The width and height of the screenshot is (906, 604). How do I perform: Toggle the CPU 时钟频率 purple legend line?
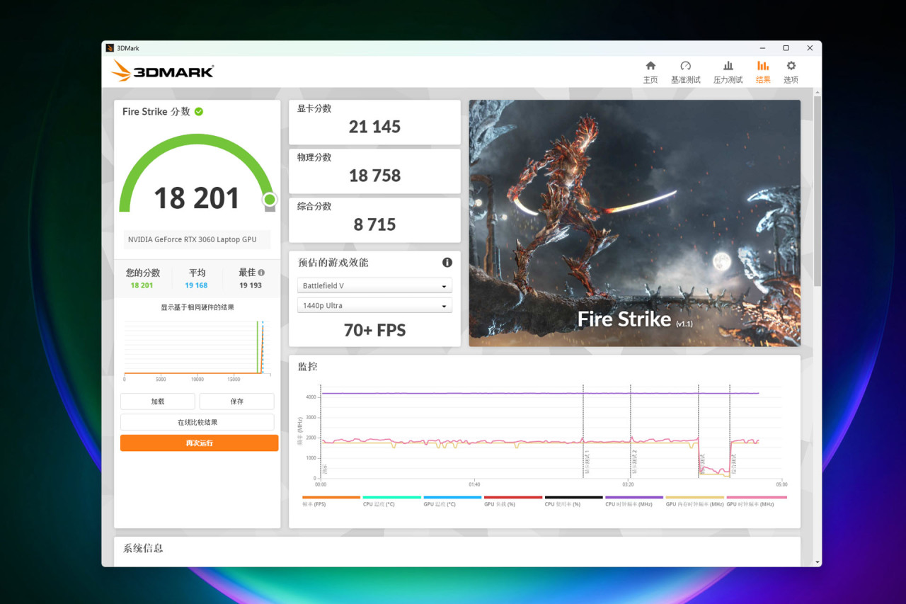pyautogui.click(x=633, y=501)
